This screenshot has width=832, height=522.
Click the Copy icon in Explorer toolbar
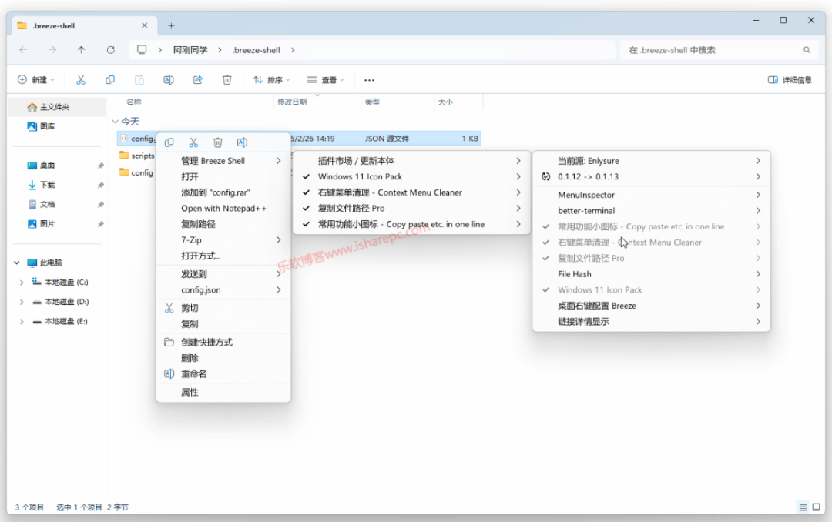tap(110, 79)
